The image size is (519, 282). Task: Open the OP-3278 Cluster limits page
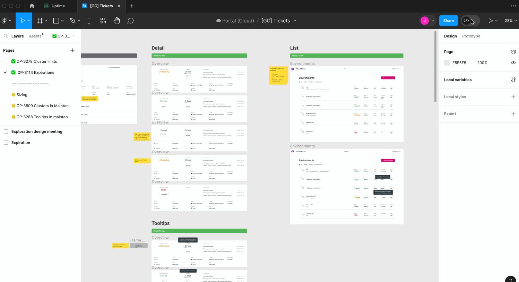tap(36, 61)
